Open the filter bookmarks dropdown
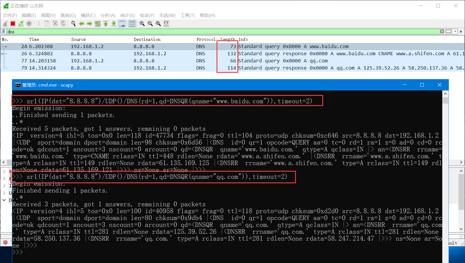 tap(4, 31)
